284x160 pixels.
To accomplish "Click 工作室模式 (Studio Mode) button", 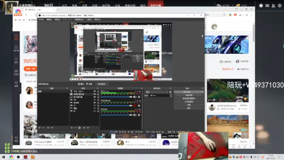I will pyautogui.click(x=189, y=102).
